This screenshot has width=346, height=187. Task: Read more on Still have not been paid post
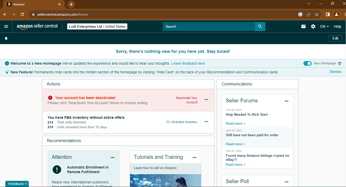[235, 144]
